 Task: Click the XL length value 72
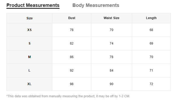[x=151, y=84]
